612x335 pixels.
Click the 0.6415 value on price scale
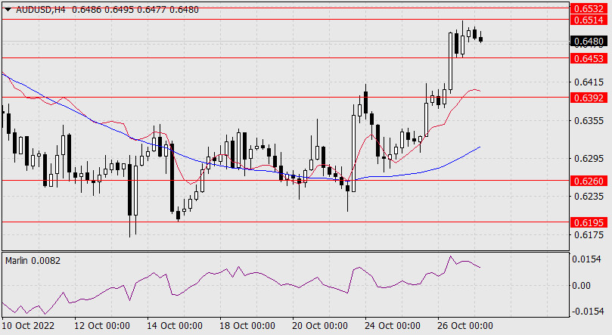(588, 82)
